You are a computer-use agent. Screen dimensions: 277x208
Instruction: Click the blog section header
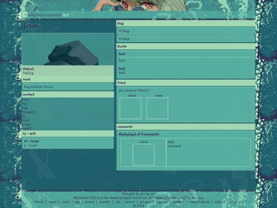pos(186,23)
